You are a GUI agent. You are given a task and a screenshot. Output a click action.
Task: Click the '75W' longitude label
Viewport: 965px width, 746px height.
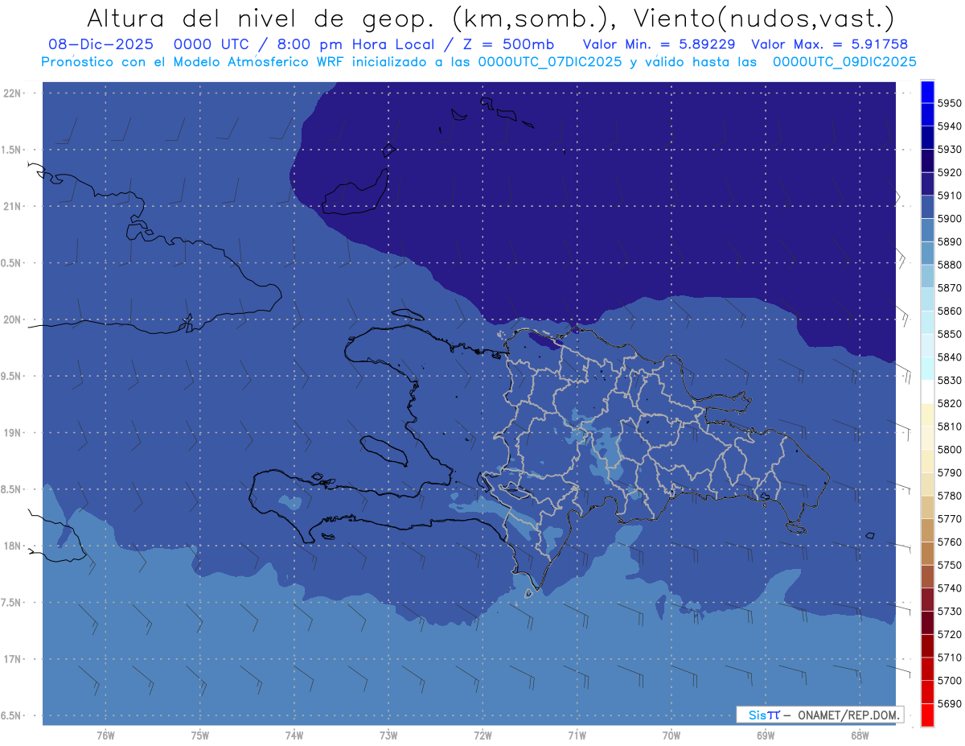pos(200,736)
